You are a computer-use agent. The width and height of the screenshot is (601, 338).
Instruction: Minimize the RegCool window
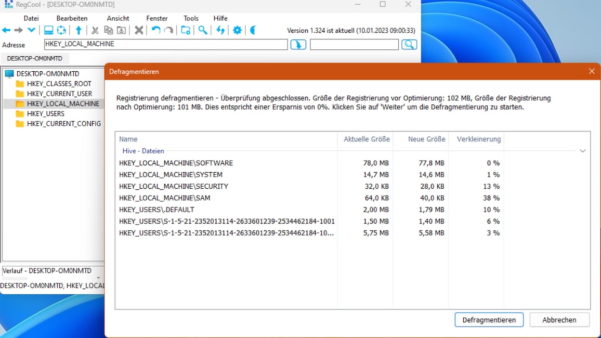click(358, 4)
